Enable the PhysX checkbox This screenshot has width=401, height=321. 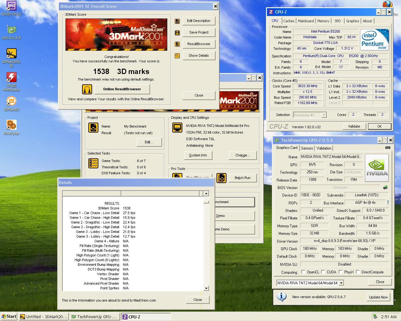[341, 272]
